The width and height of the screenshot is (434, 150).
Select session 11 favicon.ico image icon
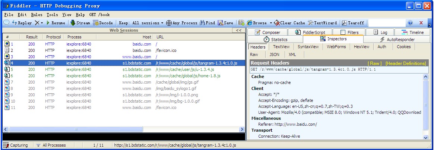click(7, 107)
